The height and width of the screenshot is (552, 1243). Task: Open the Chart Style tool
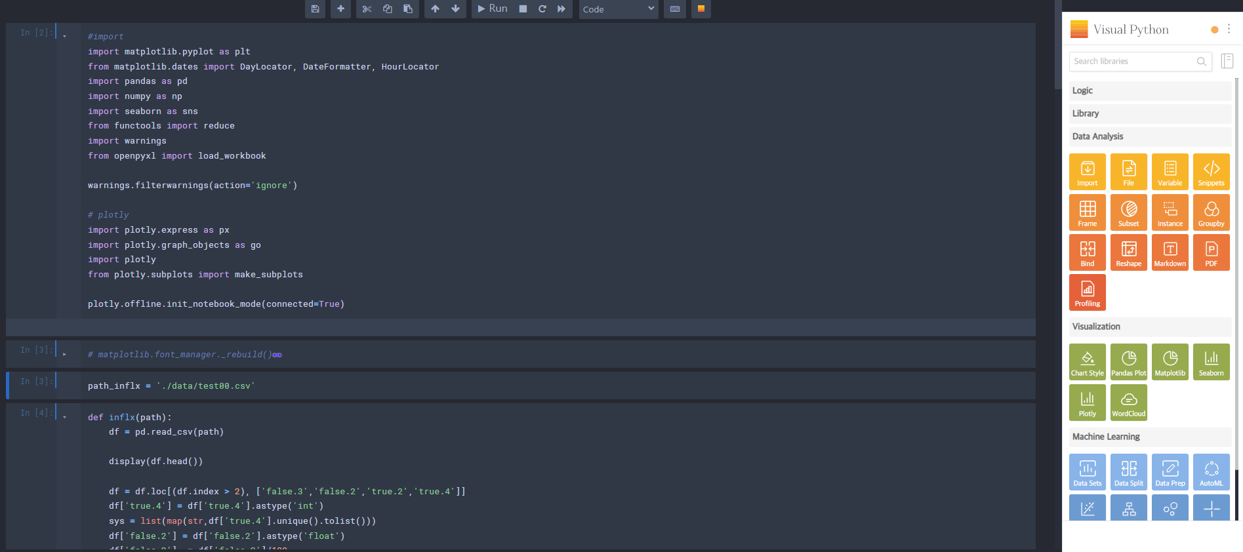point(1087,362)
